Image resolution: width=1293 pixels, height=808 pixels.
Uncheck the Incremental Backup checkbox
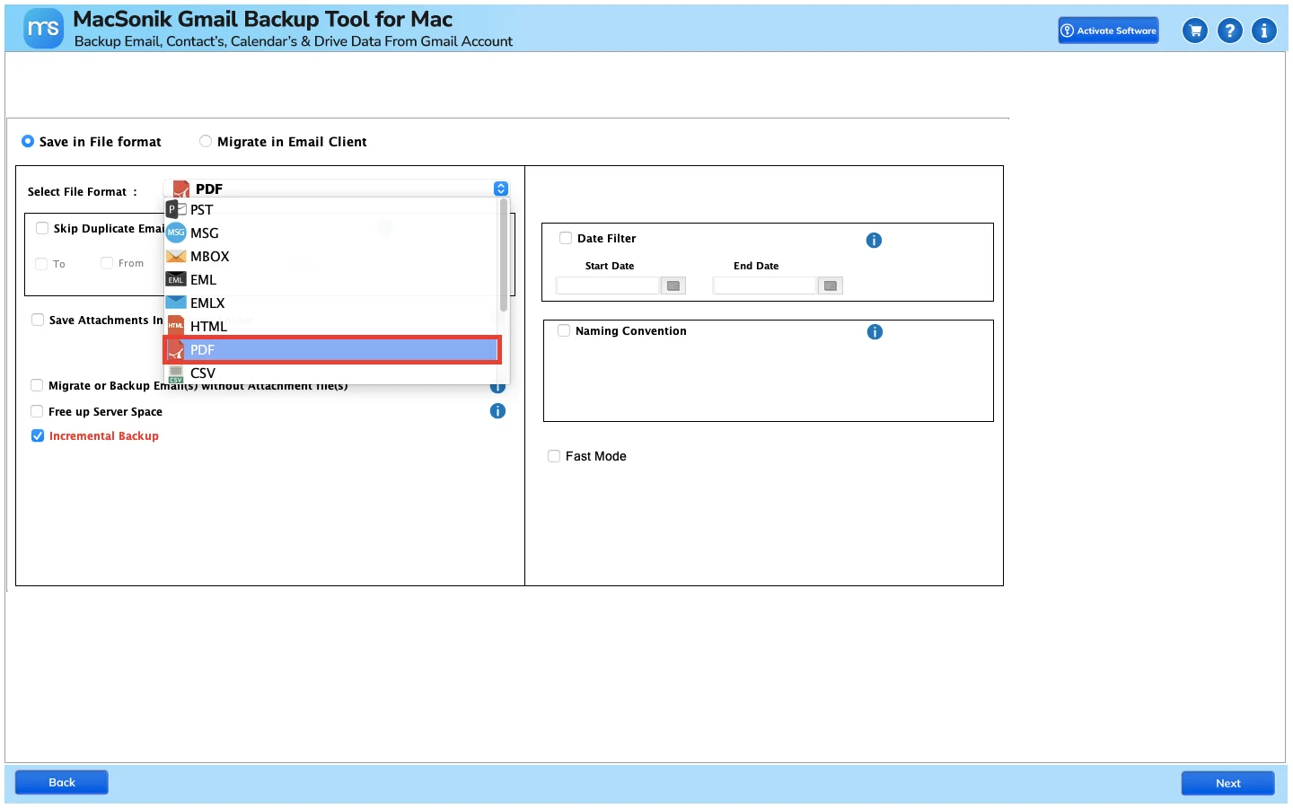(38, 435)
